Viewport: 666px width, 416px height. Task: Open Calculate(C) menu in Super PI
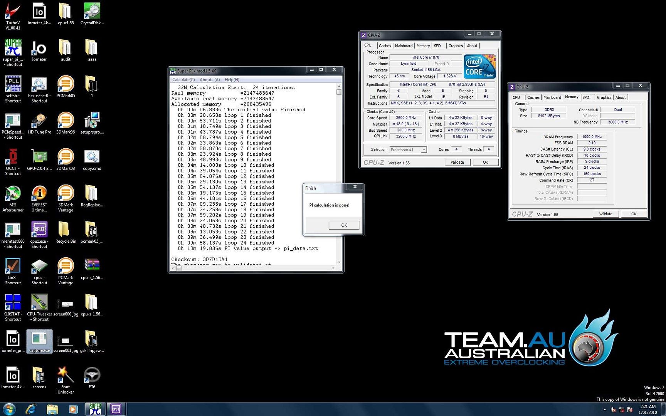pyautogui.click(x=183, y=80)
